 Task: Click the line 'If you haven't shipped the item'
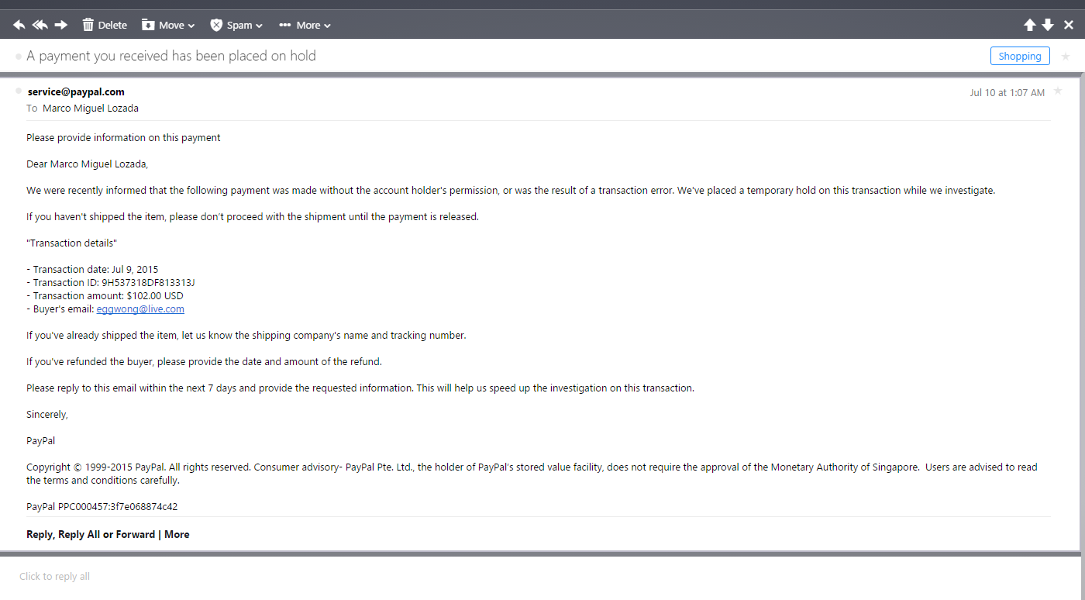pyautogui.click(x=253, y=216)
